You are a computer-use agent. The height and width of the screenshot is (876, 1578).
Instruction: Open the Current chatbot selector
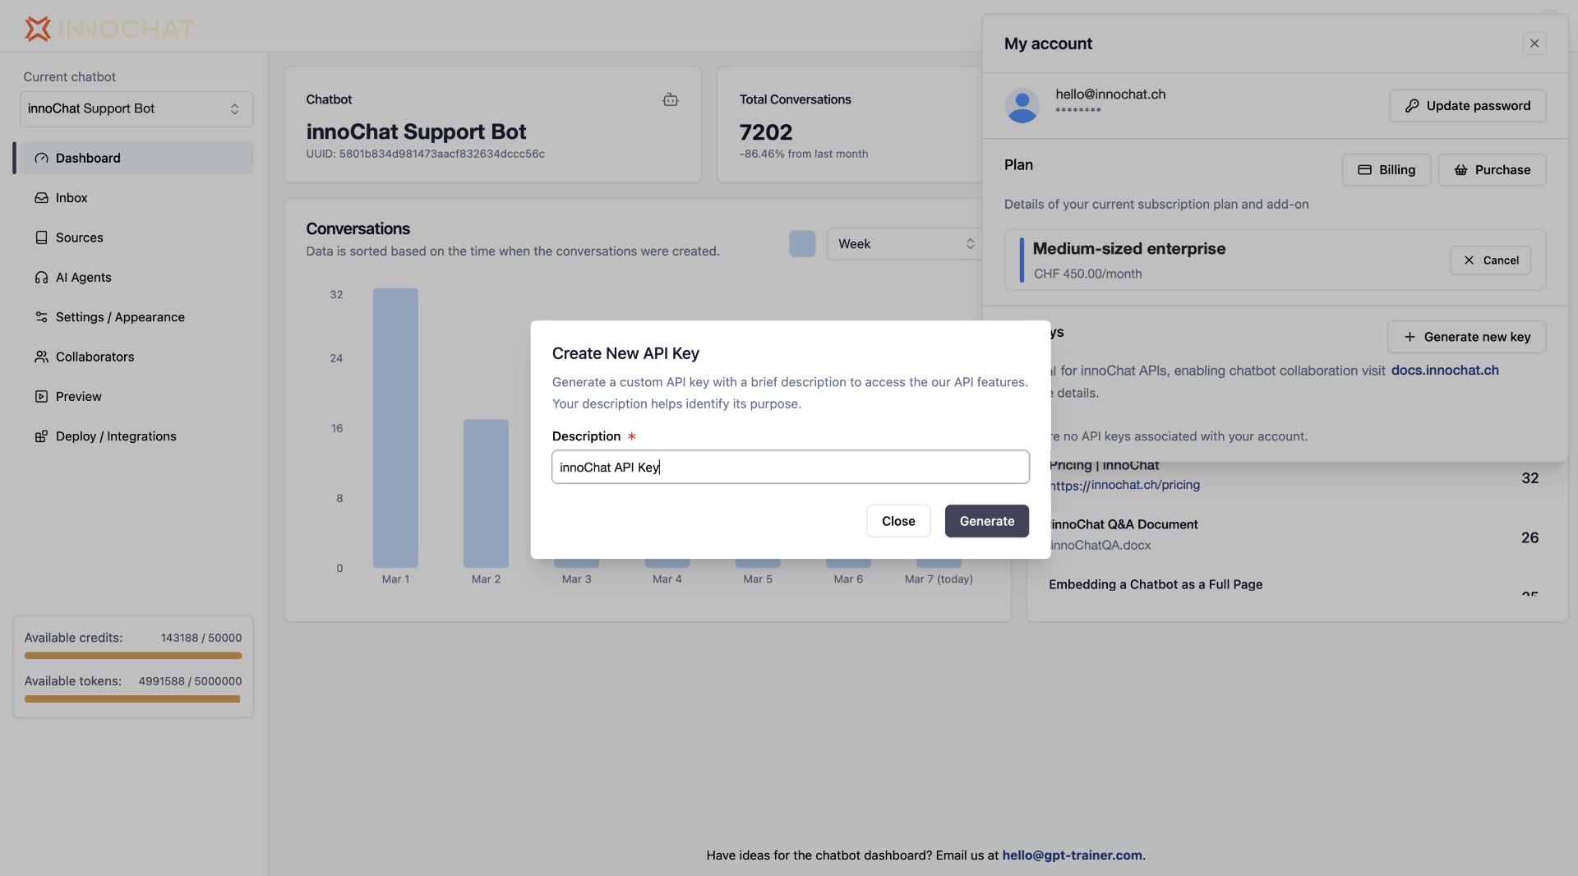click(x=136, y=108)
